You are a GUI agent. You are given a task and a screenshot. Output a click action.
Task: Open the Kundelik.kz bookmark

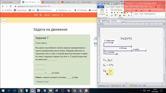coord(7,10)
